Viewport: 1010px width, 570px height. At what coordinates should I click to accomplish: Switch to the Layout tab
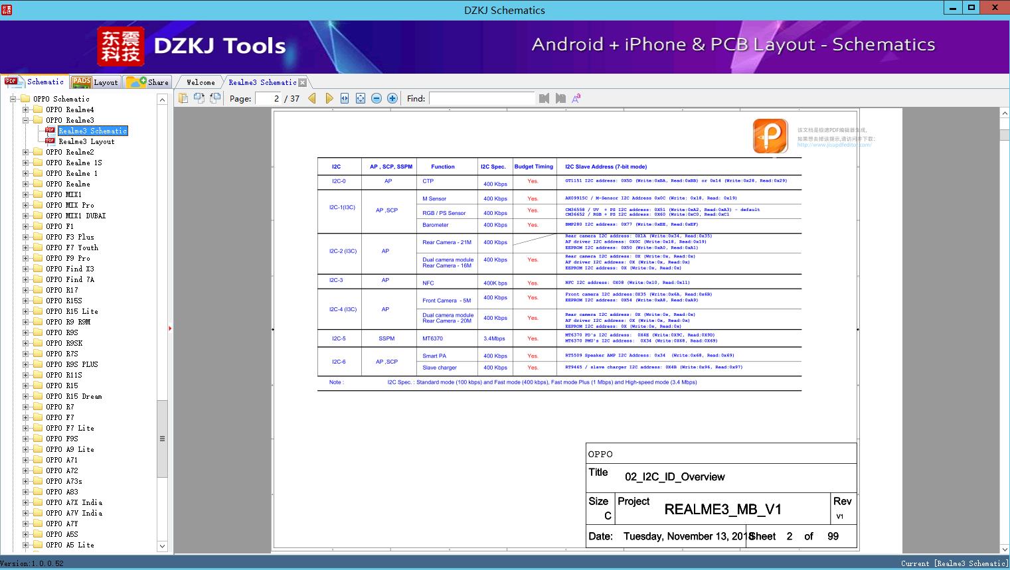pos(95,82)
